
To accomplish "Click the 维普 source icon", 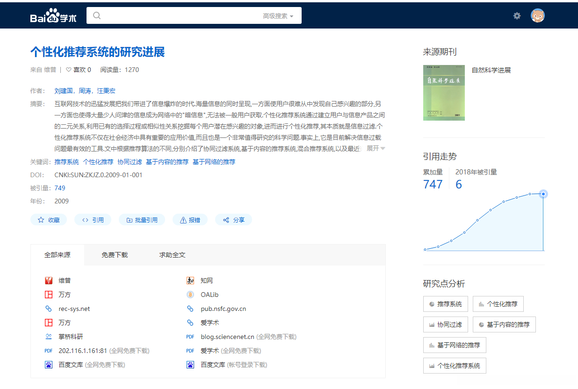I will 49,280.
